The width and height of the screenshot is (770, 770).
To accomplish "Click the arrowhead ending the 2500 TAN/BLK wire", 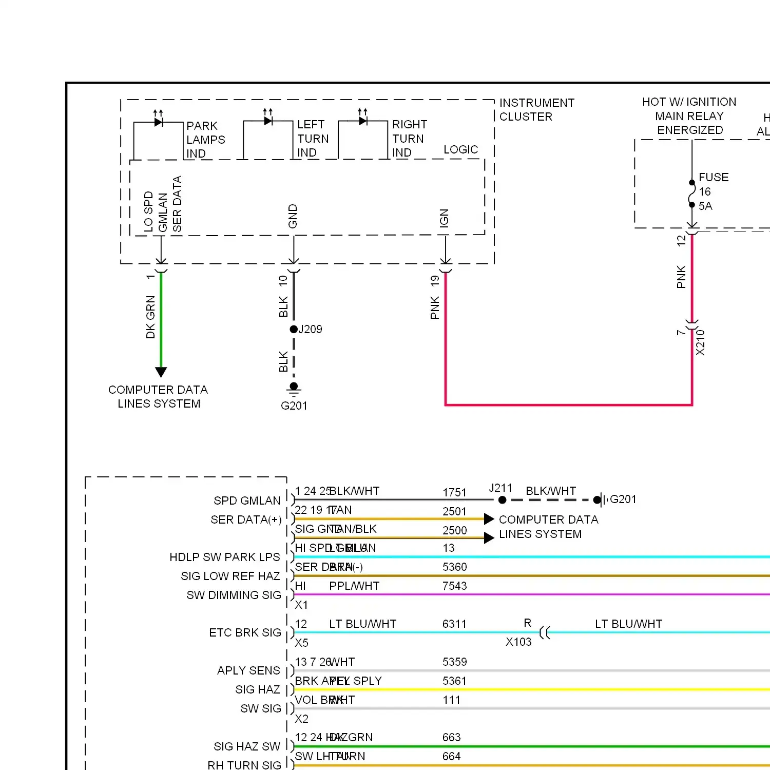I will pos(489,537).
